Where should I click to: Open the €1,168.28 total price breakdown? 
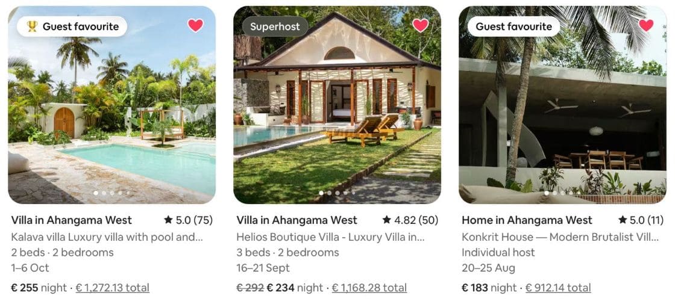369,288
